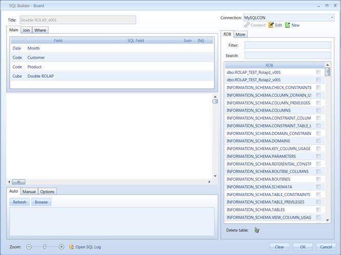Click the RDB column header
The width and height of the screenshot is (341, 255).
269,65
